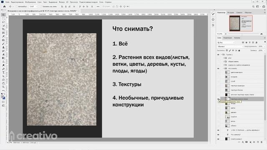
Task: Click the Home icon in the options bar
Action: coord(5,7)
